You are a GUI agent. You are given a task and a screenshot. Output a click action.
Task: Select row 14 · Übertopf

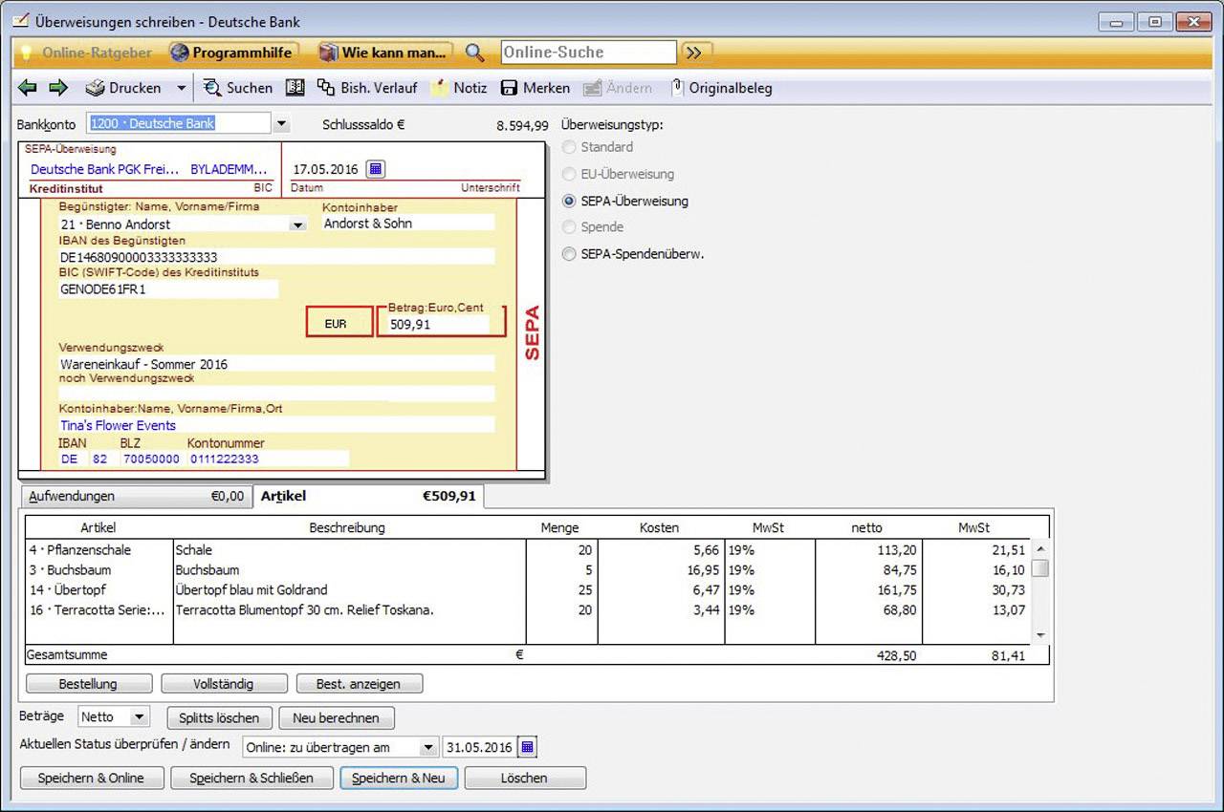click(x=530, y=590)
